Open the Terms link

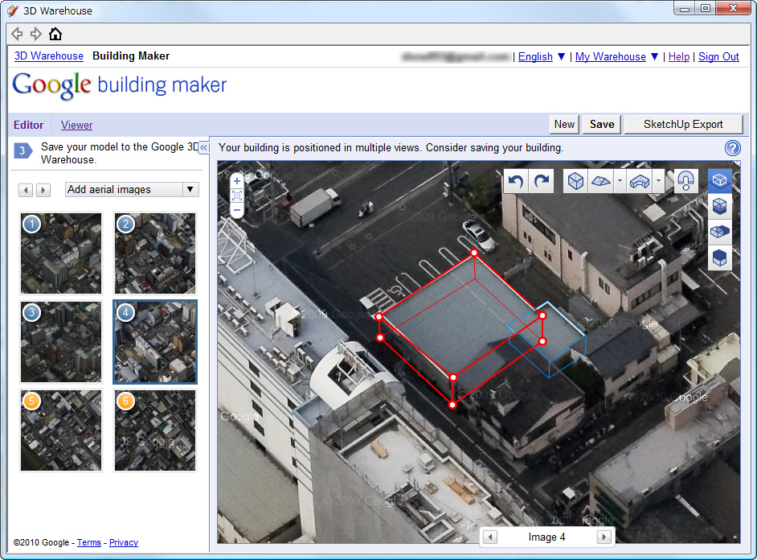pos(89,542)
